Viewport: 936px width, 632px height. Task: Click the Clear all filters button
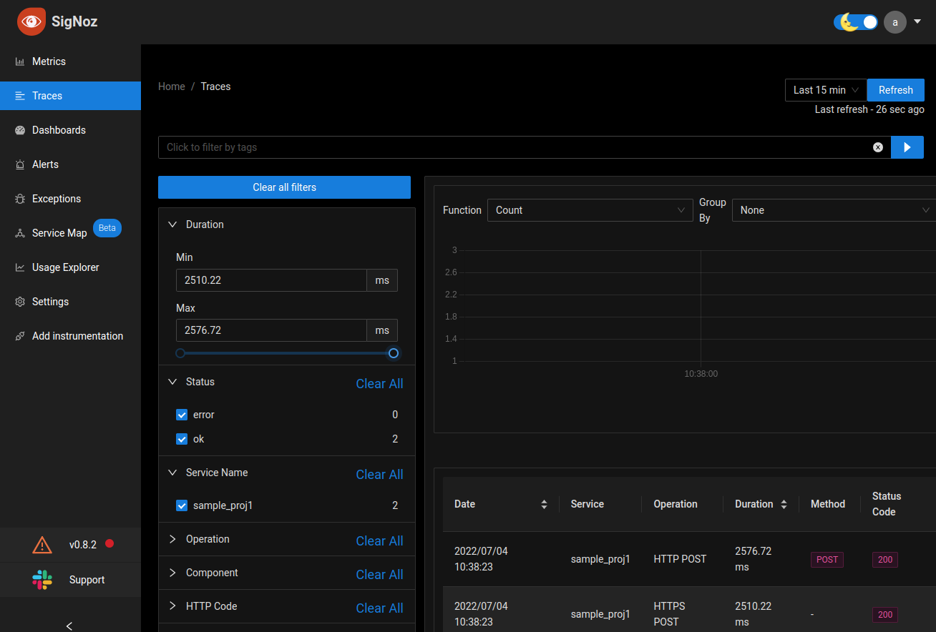coord(284,187)
